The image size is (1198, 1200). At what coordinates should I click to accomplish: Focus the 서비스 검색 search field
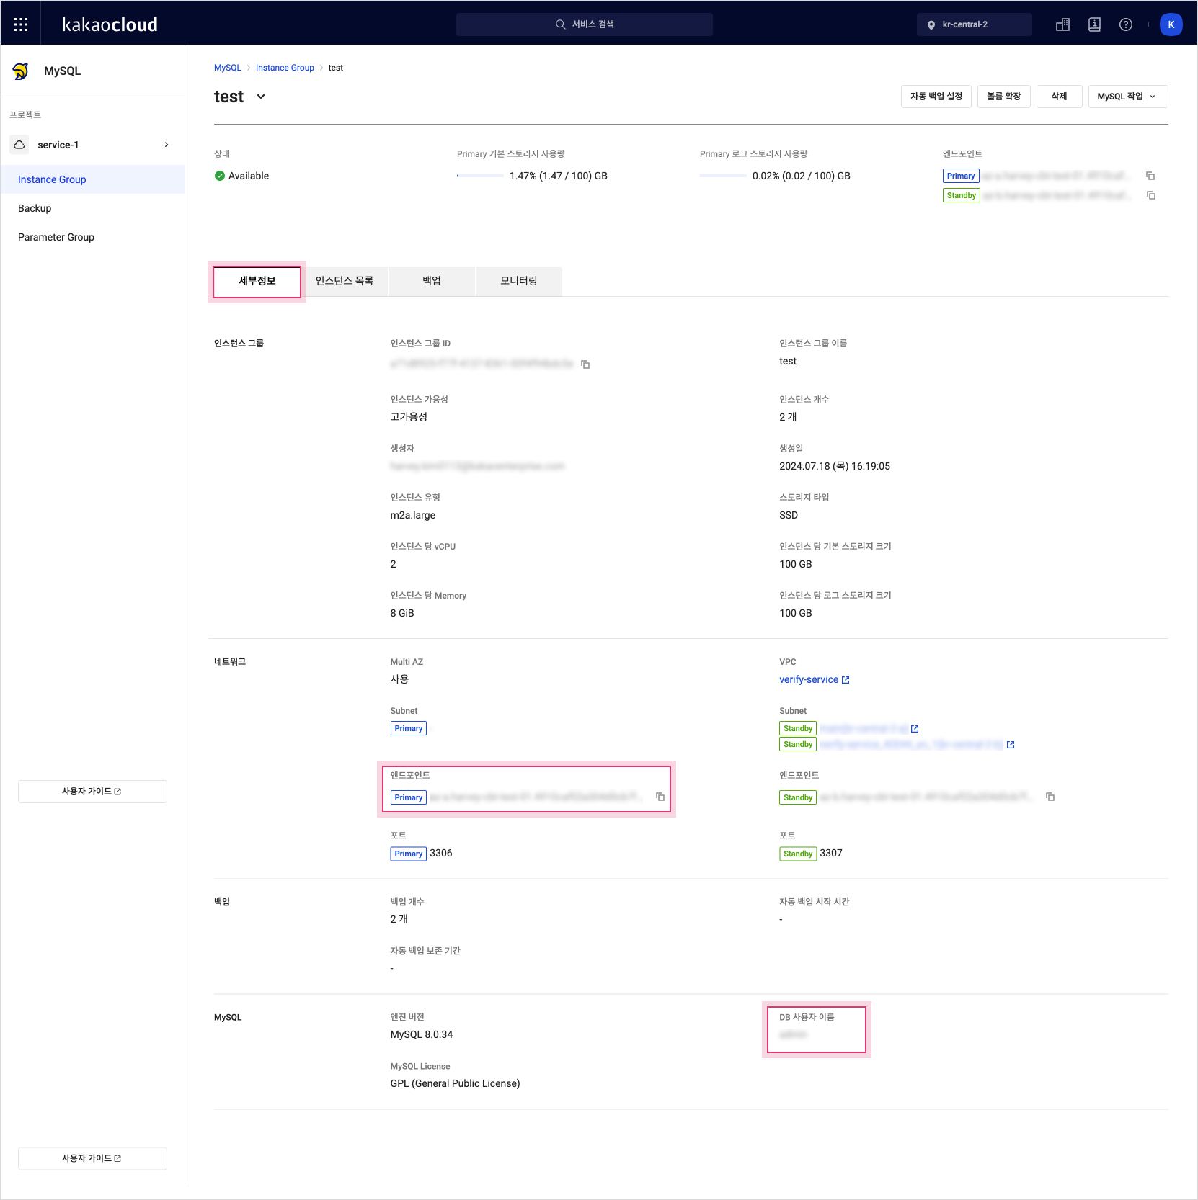point(585,24)
